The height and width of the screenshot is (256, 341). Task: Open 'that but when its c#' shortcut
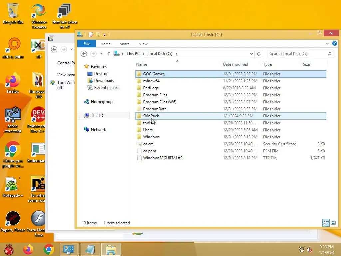coord(65,16)
